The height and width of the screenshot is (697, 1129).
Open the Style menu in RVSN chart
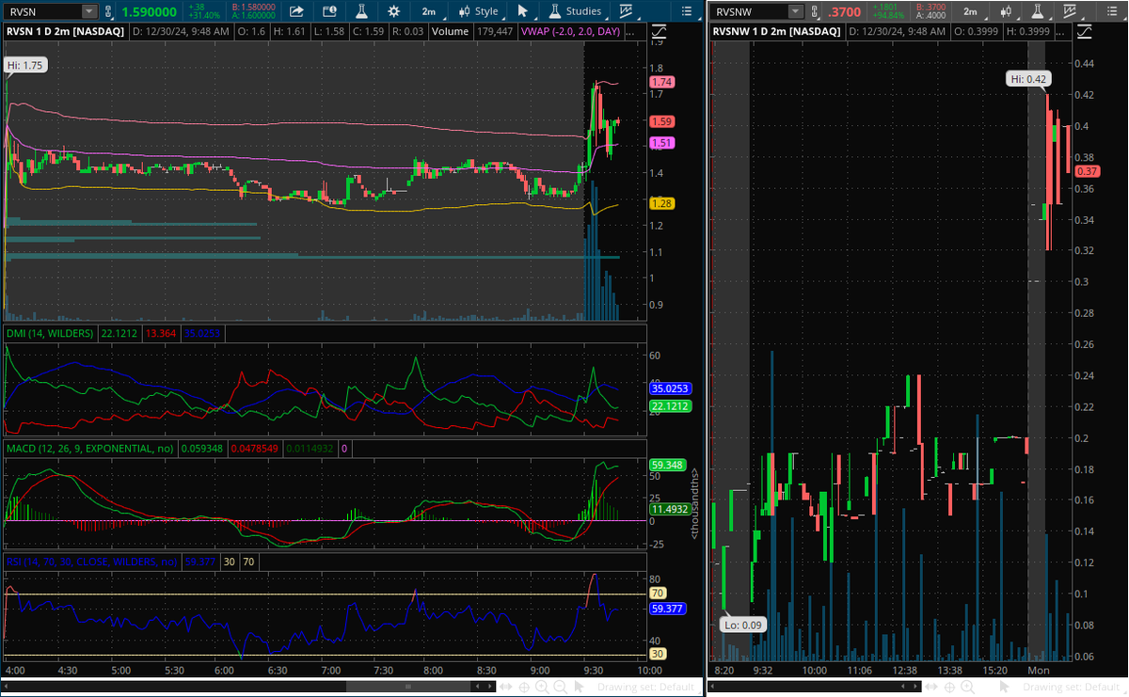coord(479,11)
